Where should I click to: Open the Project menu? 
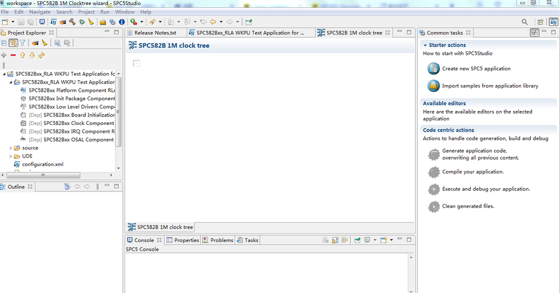[86, 12]
